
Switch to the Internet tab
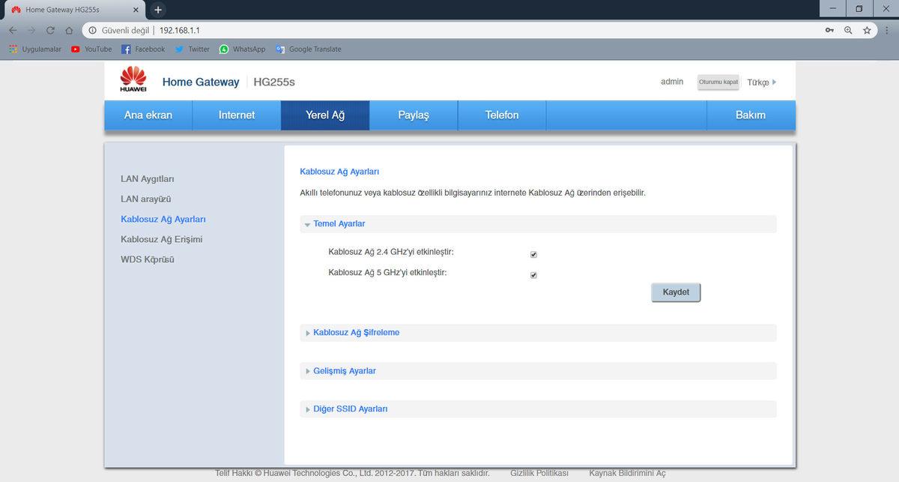click(237, 115)
